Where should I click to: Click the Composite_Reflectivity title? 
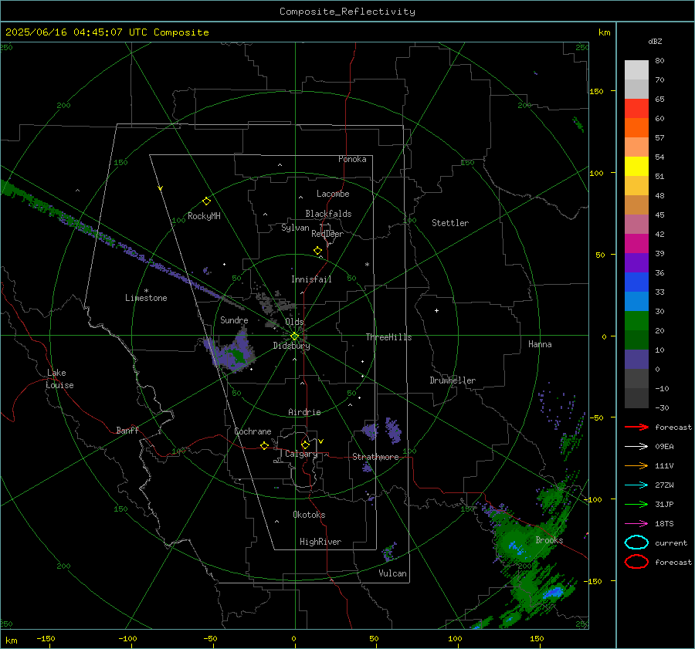click(347, 12)
